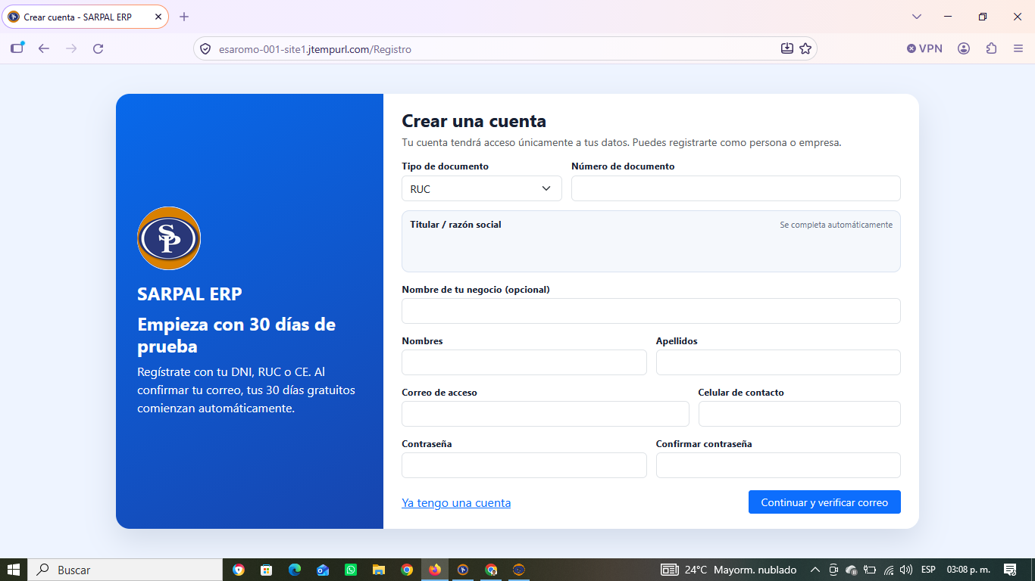Open the VPN button
1035x581 pixels.
click(924, 48)
